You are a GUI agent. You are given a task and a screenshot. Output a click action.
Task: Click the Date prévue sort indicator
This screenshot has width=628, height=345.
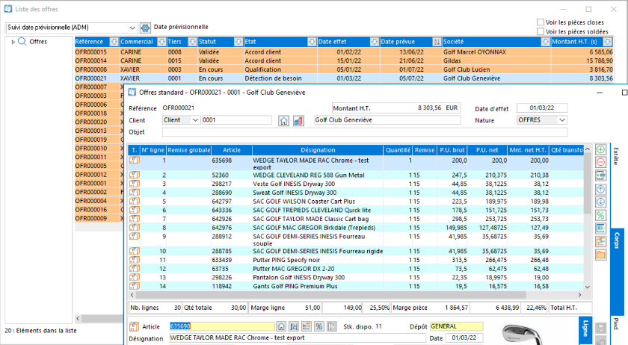pyautogui.click(x=437, y=42)
